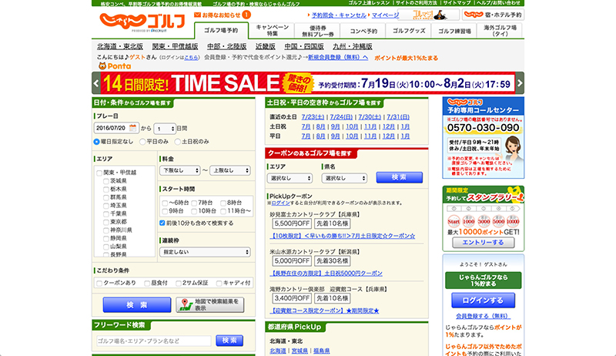Enable the クーポンあり condition checkbox

click(x=99, y=284)
